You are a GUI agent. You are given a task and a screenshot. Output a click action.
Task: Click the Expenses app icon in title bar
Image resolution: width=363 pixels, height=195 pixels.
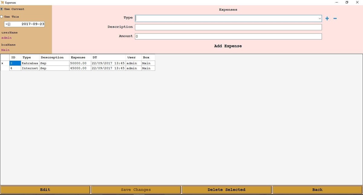click(2, 2)
